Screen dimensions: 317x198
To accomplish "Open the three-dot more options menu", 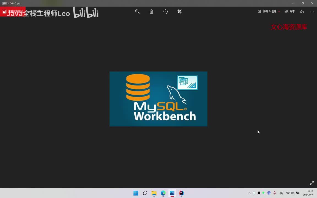I will click(x=312, y=12).
